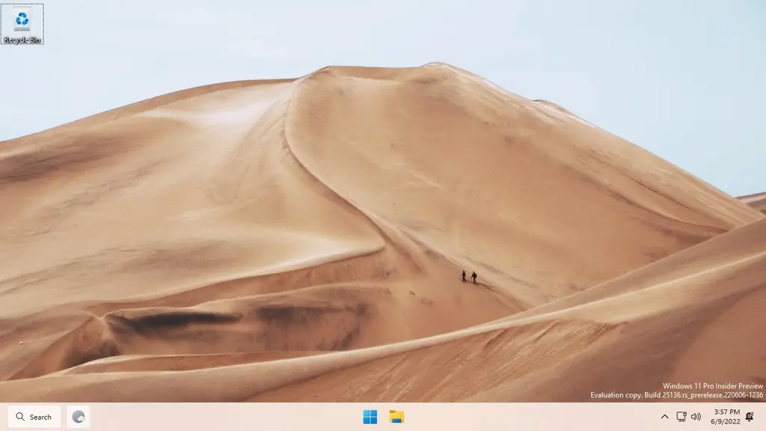This screenshot has height=431, width=766.
Task: Open the volume flyout to reach the slider
Action: (695, 417)
